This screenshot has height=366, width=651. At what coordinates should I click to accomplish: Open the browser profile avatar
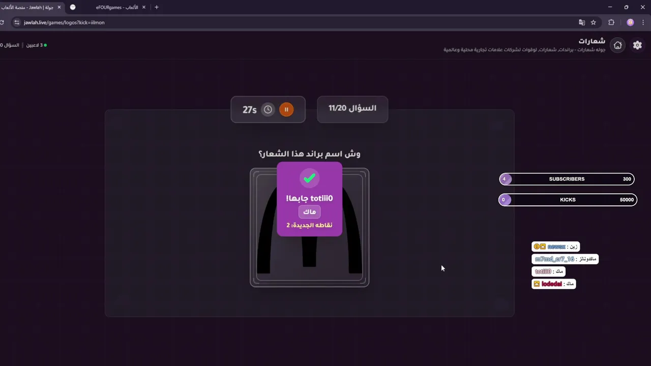[630, 22]
